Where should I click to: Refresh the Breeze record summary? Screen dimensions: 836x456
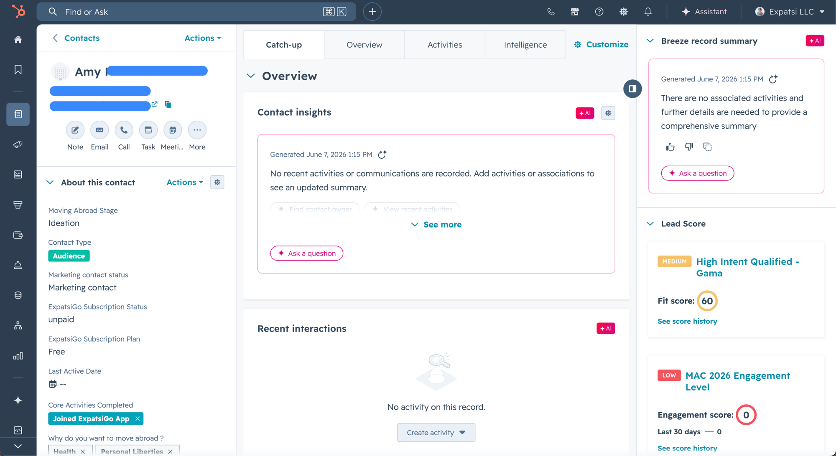coord(773,79)
